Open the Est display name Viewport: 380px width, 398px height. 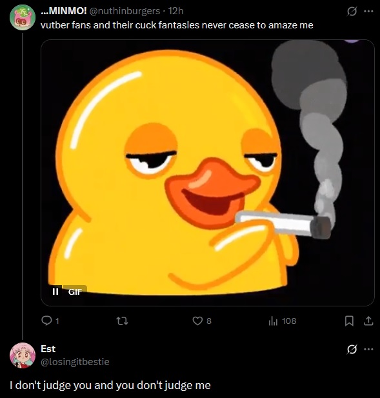click(x=48, y=349)
